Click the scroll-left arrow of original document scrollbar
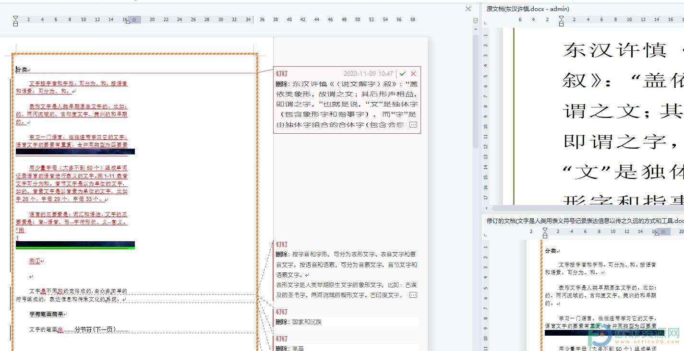This screenshot has width=684, height=351. pos(487,208)
